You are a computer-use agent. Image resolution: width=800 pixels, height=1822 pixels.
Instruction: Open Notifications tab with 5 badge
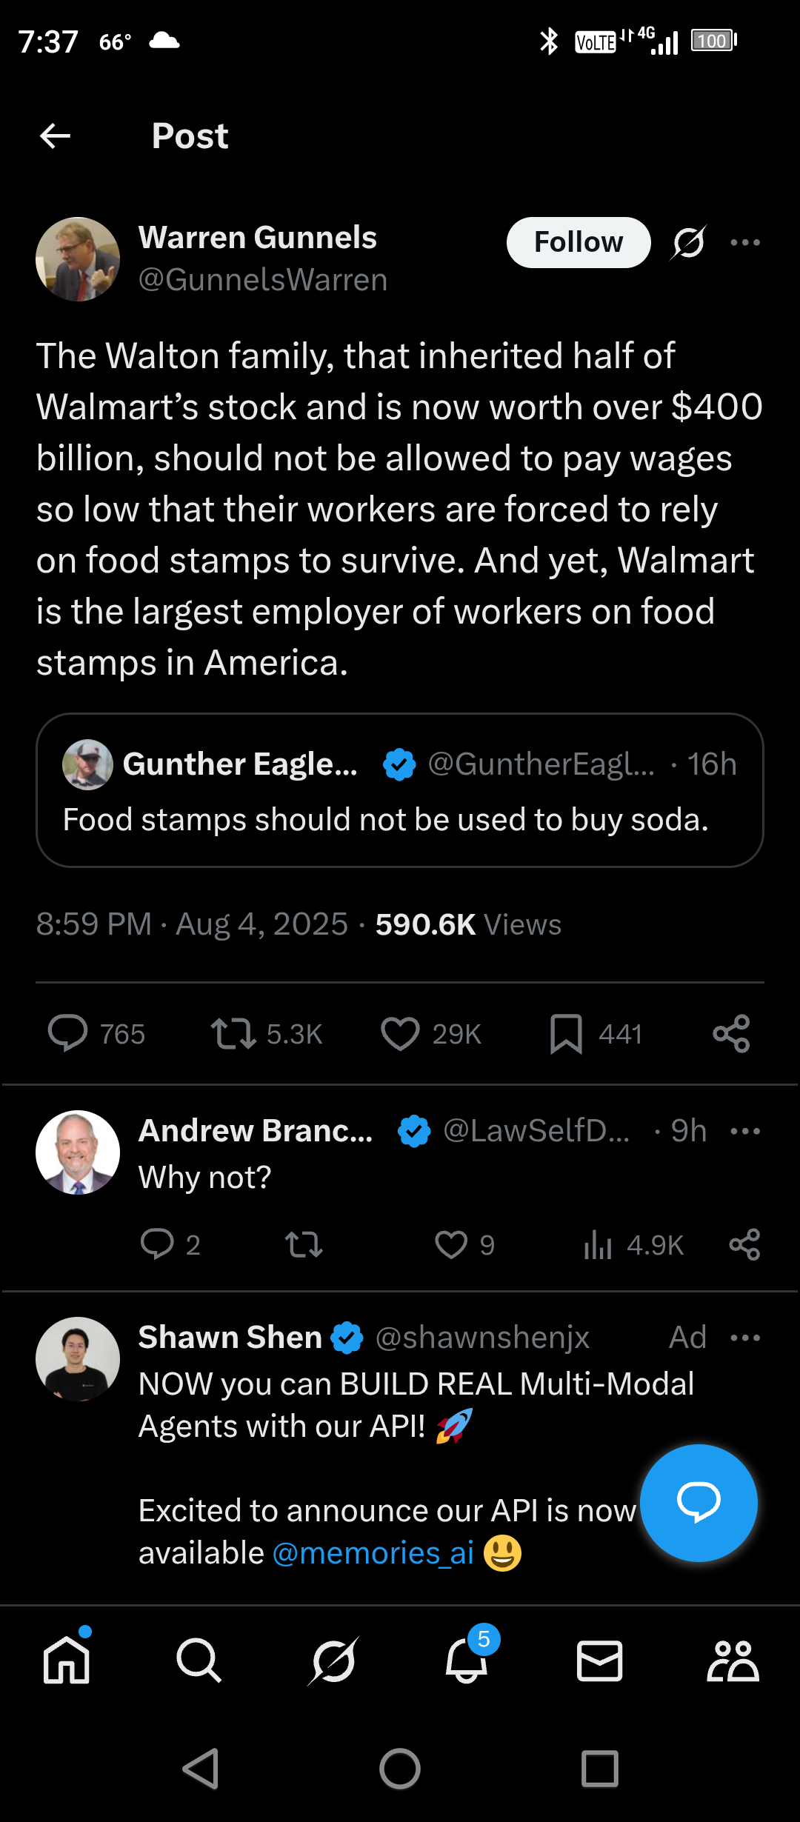(467, 1661)
